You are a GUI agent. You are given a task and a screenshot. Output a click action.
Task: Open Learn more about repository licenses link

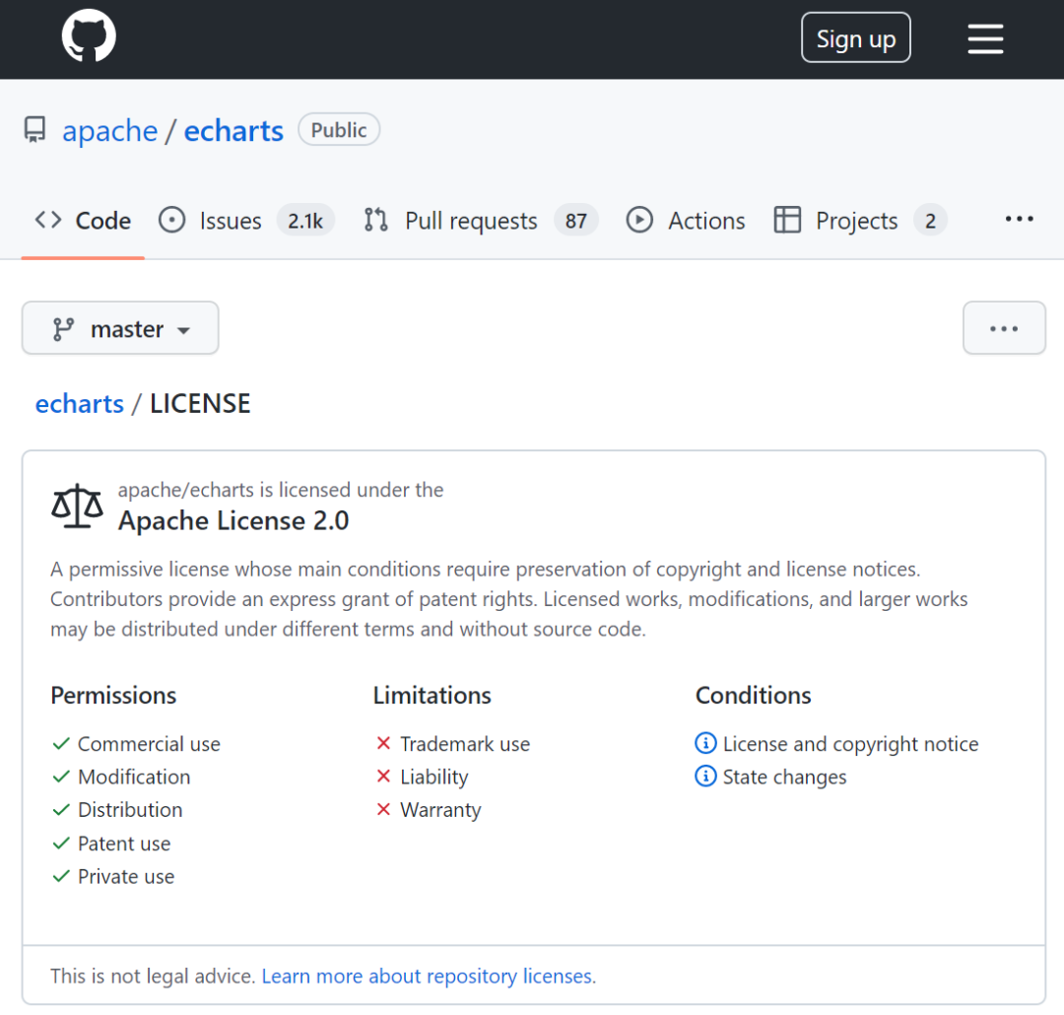click(x=429, y=976)
